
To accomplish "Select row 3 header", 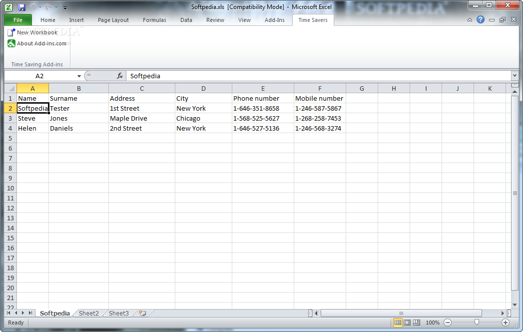I will [x=10, y=118].
